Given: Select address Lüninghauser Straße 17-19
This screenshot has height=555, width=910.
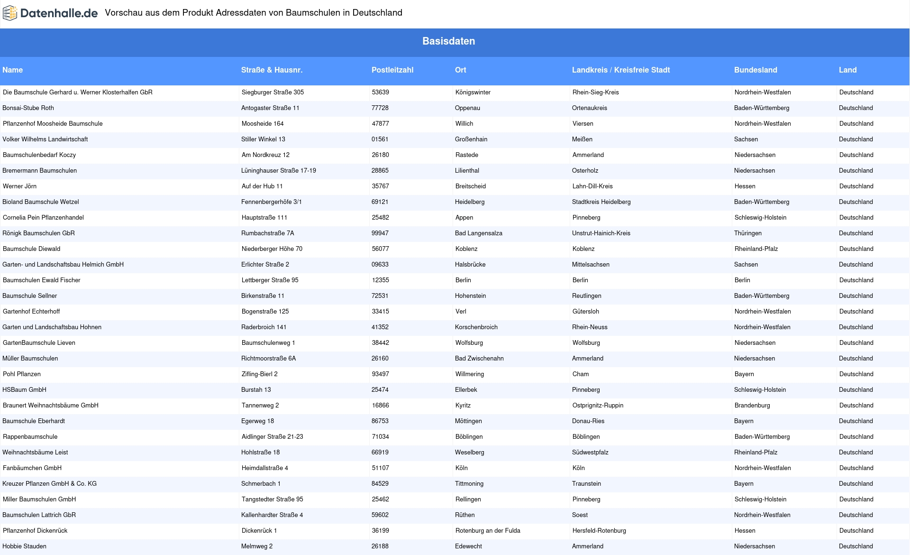Looking at the screenshot, I should pyautogui.click(x=279, y=171).
